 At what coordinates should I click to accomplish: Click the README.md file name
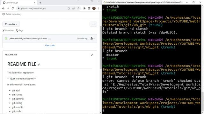click(11, 55)
